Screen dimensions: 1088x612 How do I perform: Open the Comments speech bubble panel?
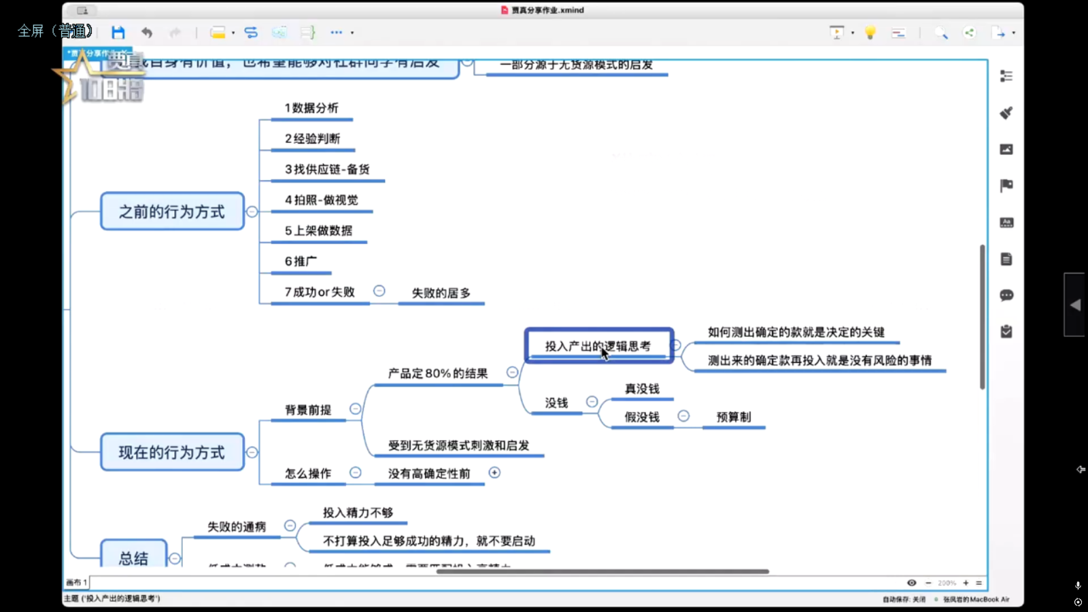1006,295
